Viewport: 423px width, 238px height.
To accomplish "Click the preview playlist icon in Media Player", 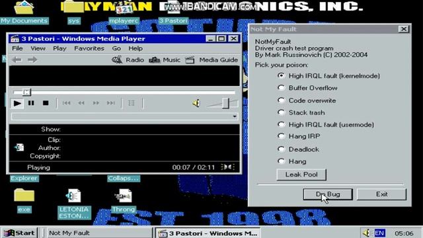I will [x=132, y=103].
